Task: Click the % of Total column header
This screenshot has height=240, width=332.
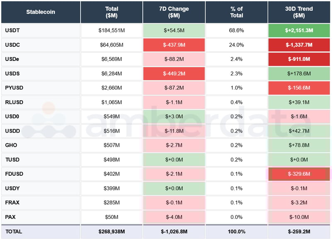Action: tap(236, 12)
